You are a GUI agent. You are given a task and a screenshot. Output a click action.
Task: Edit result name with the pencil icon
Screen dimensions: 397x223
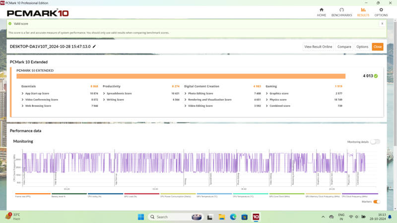[94, 47]
